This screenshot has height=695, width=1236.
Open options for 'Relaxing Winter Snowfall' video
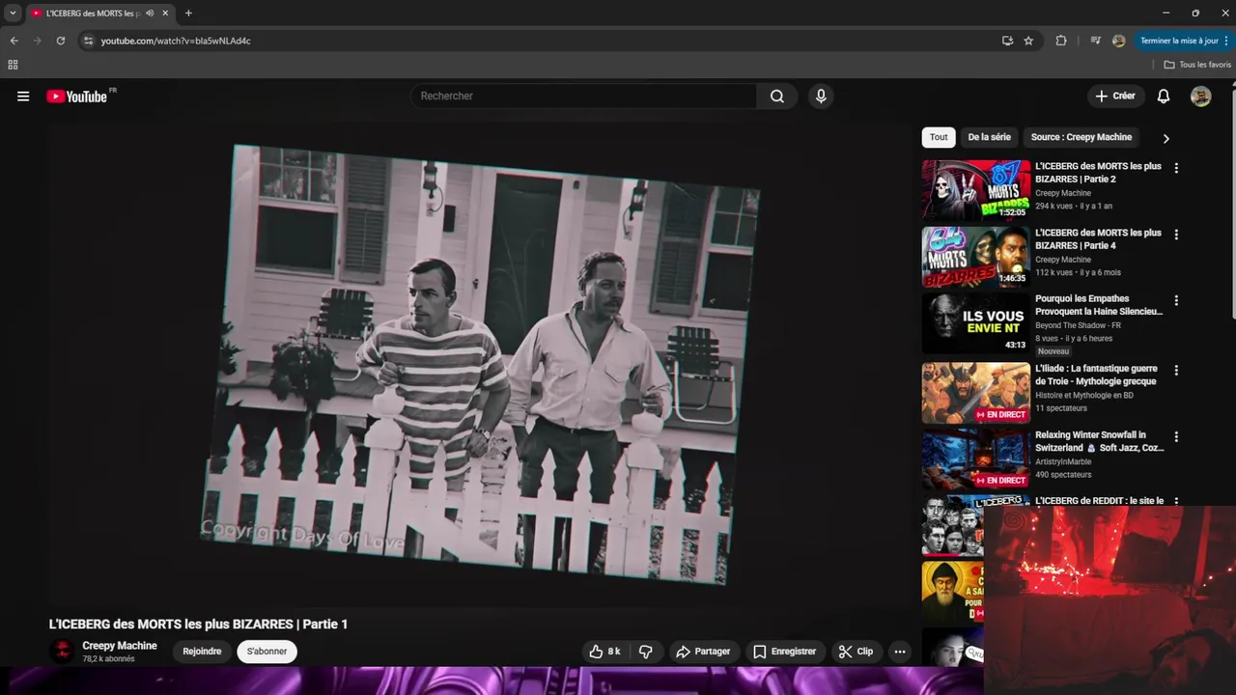pyautogui.click(x=1176, y=437)
